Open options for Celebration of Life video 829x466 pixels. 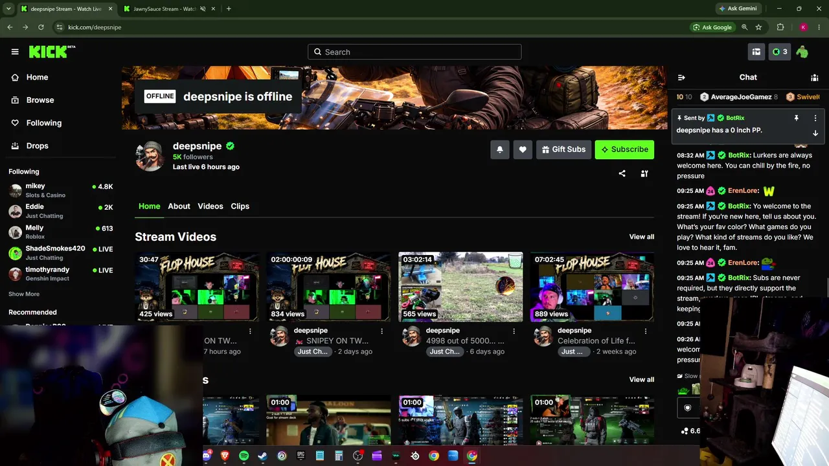[646, 331]
